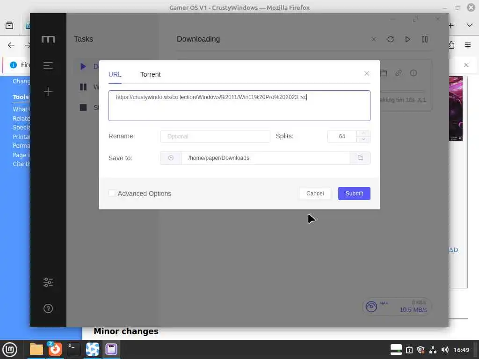Open network icon in system tray
479x359 pixels.
(x=433, y=350)
